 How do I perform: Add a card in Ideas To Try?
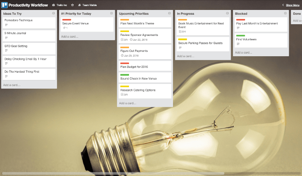coord(12,85)
